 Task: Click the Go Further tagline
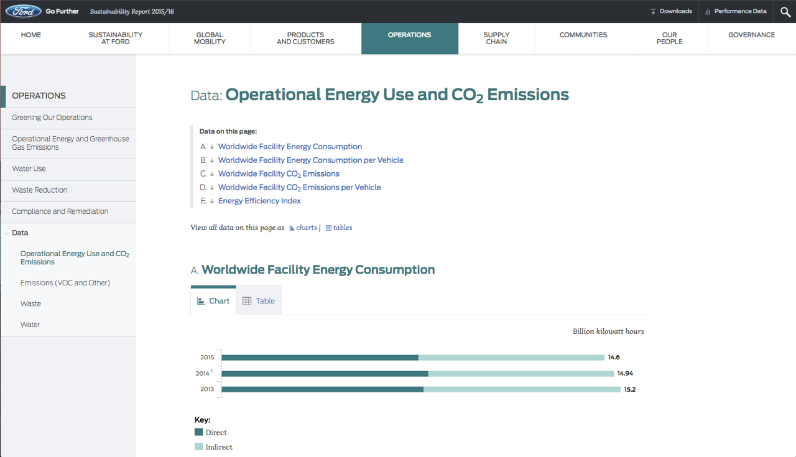62,11
